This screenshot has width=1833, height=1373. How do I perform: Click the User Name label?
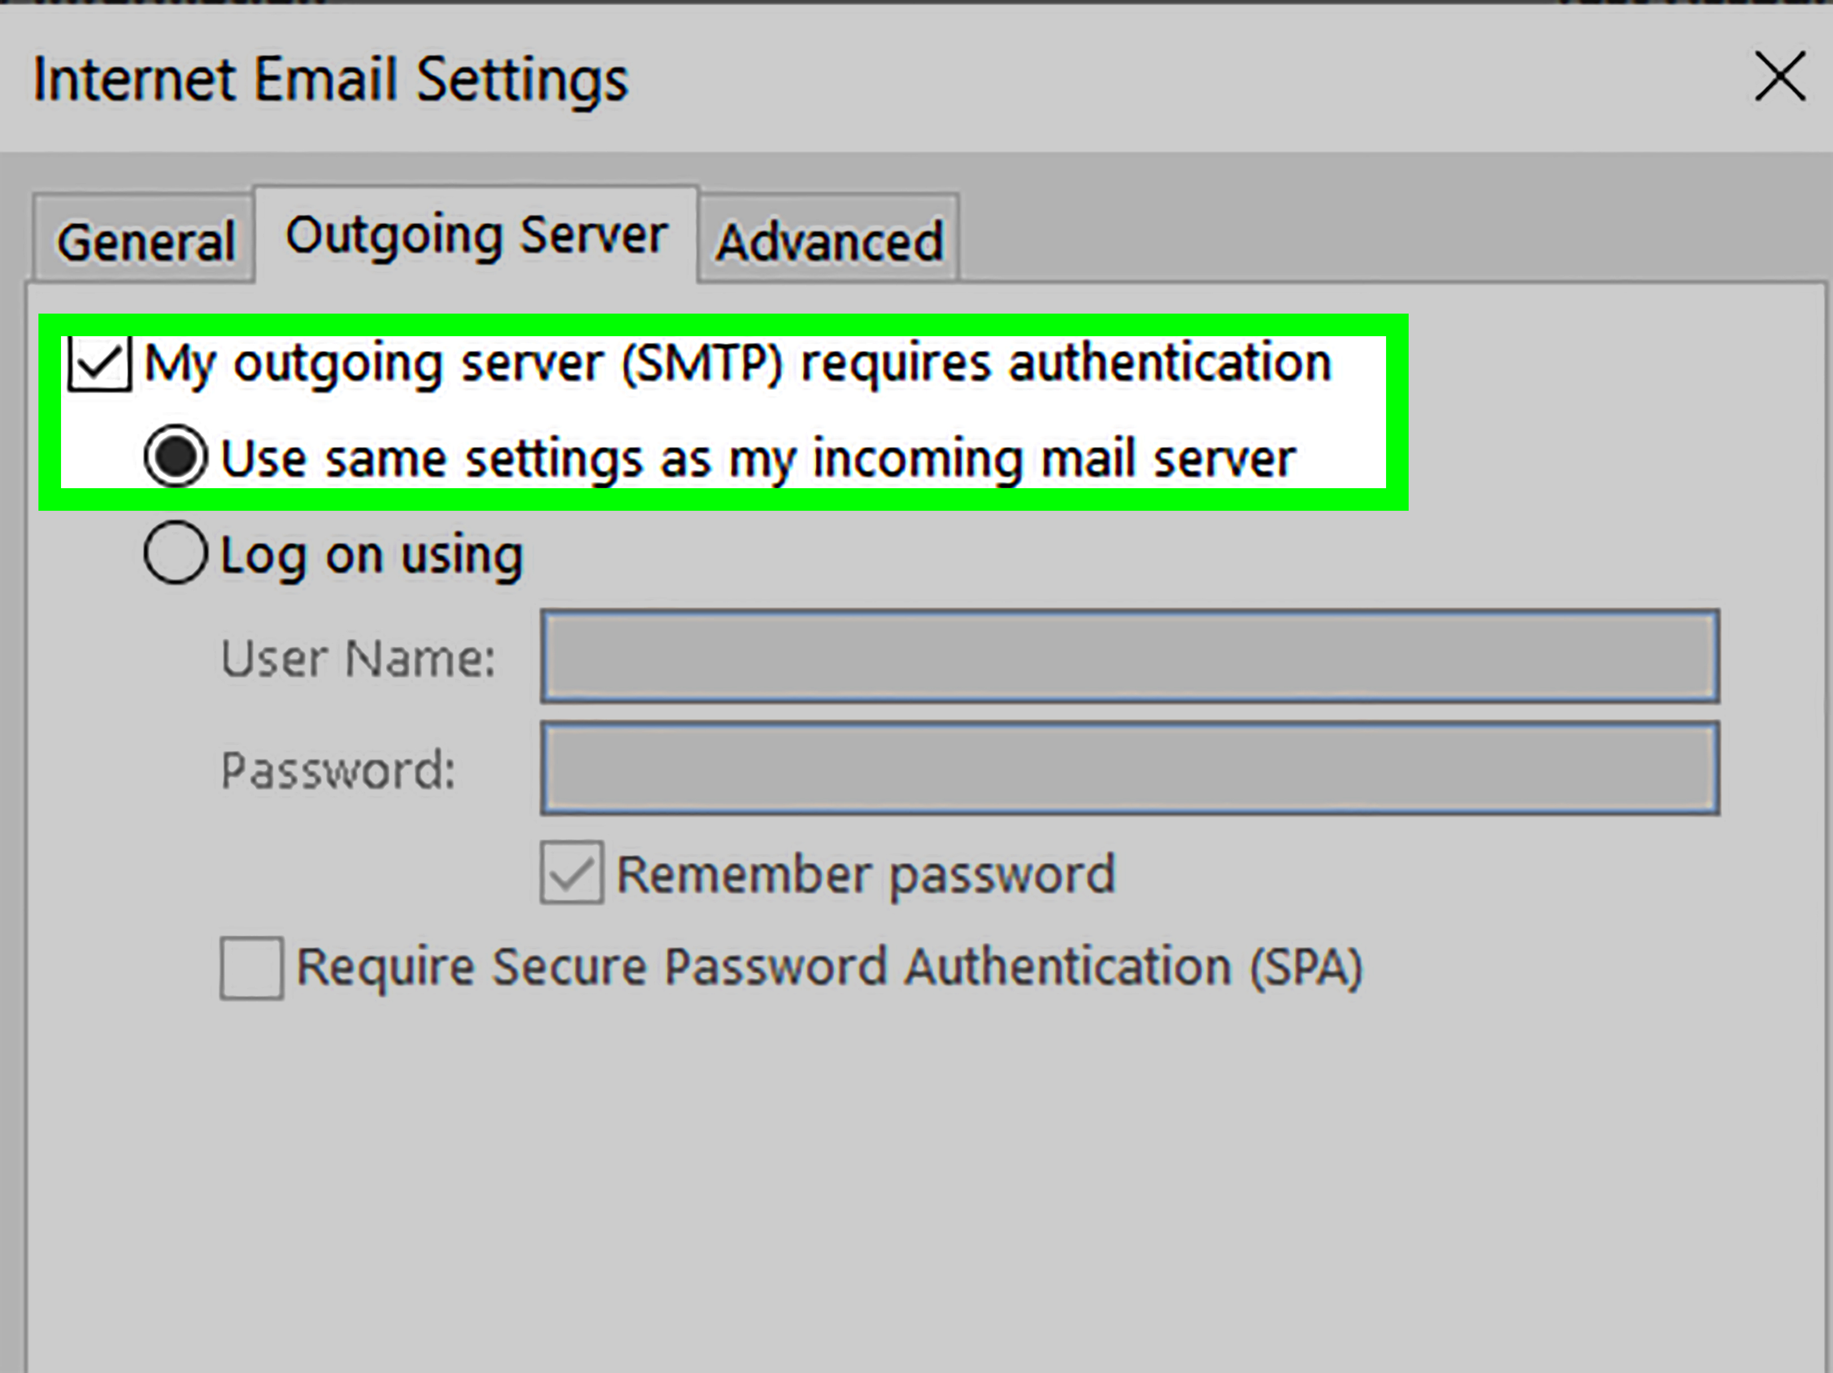(x=357, y=657)
